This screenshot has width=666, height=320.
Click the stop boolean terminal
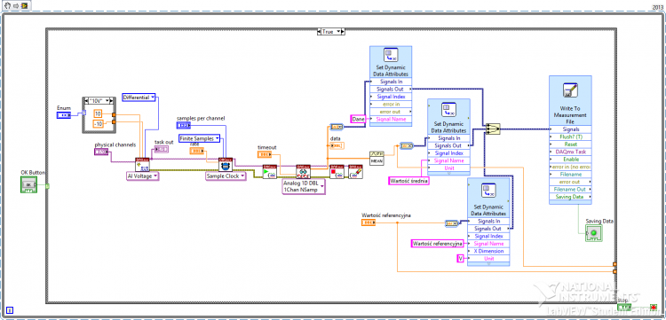click(624, 307)
